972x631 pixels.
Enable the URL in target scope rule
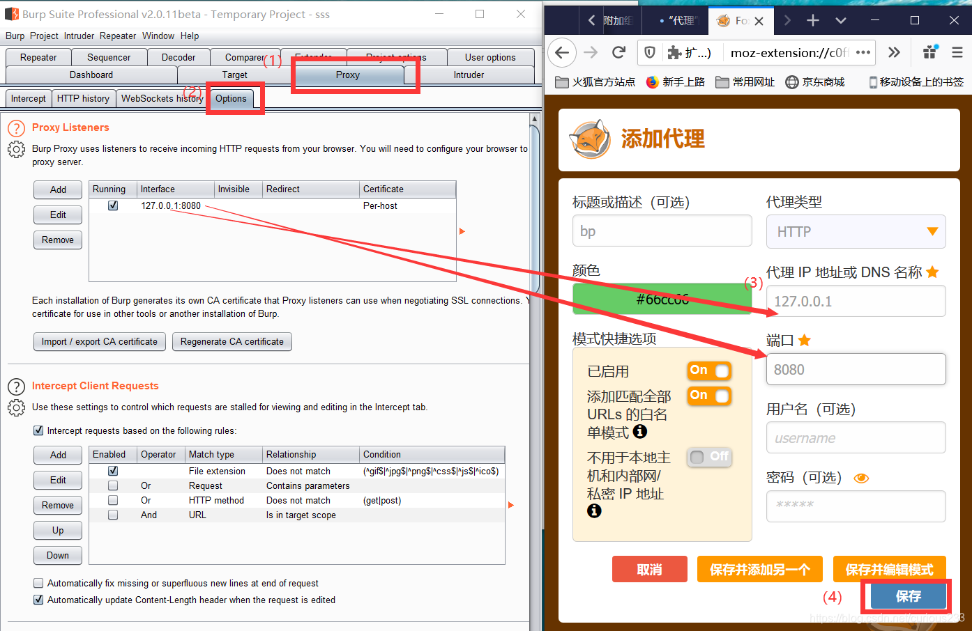[x=113, y=515]
